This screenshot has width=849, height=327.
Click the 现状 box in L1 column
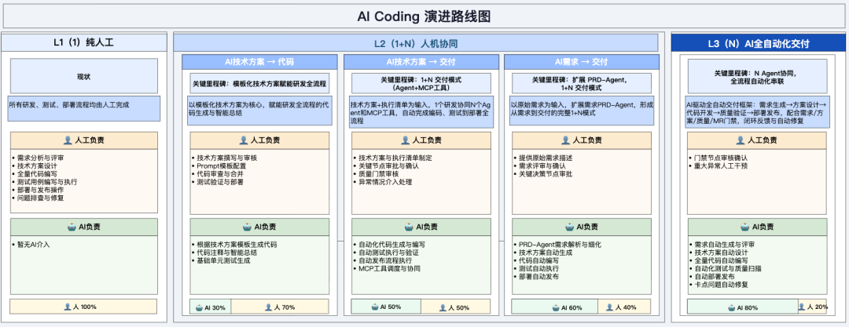pyautogui.click(x=83, y=76)
